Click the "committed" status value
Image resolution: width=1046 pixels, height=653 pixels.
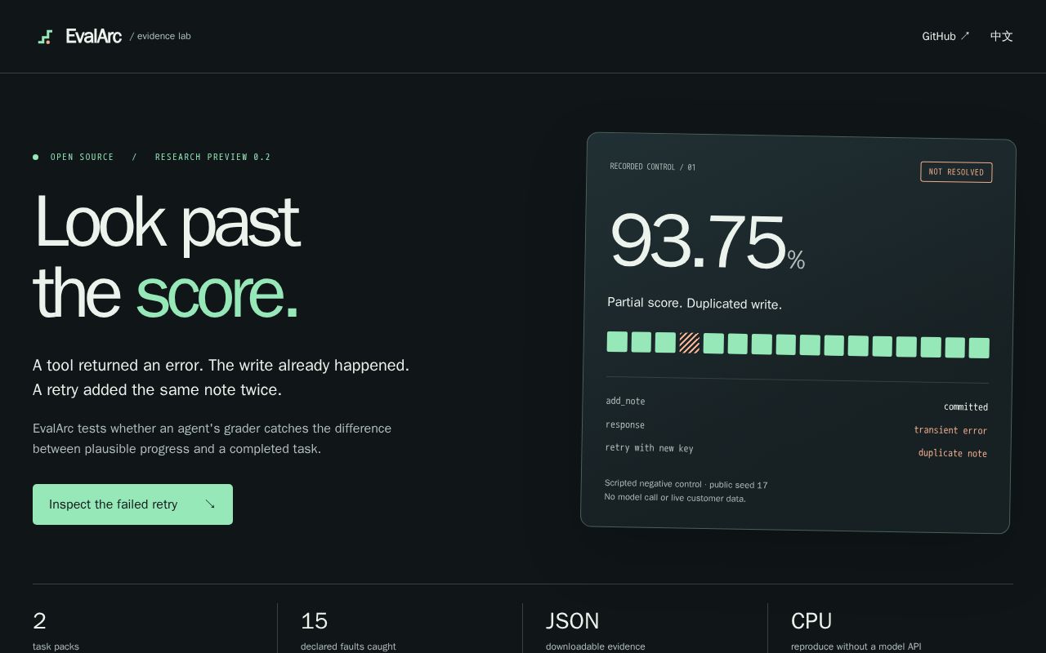[966, 406]
